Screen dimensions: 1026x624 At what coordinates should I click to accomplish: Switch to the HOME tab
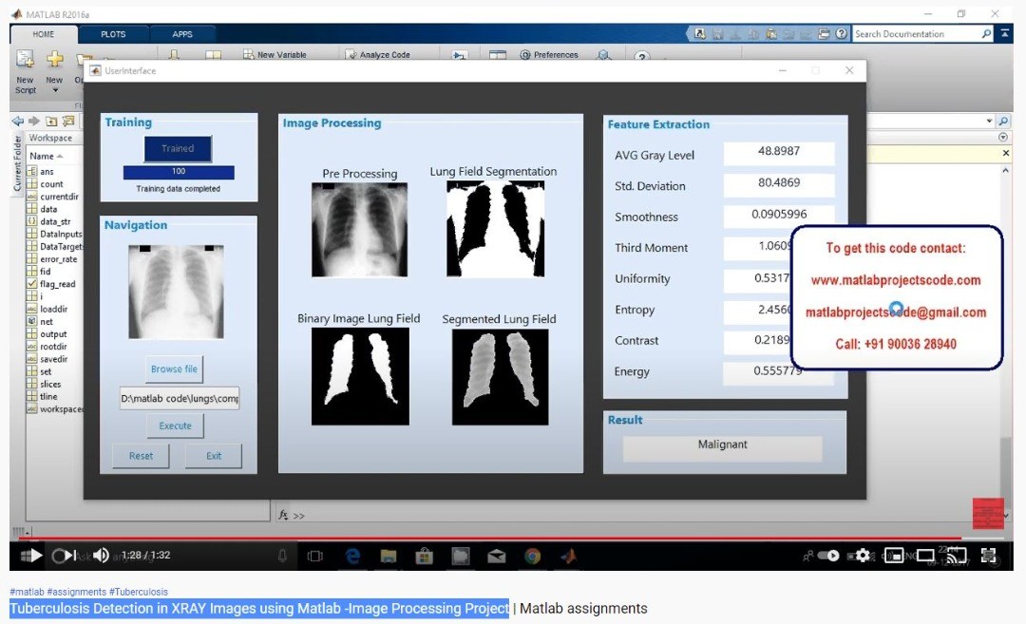[x=43, y=34]
